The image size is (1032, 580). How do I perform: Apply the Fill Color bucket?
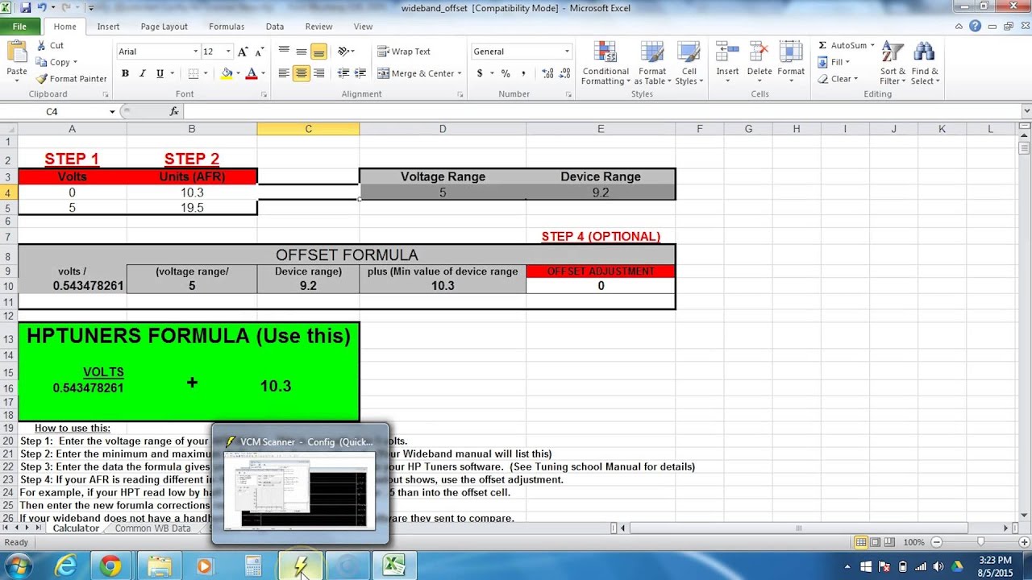[x=227, y=73]
